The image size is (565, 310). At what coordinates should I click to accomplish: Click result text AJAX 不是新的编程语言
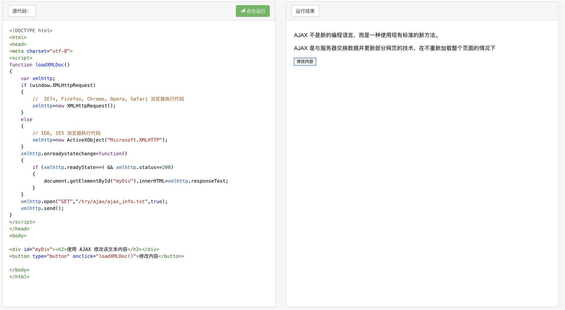[x=367, y=35]
